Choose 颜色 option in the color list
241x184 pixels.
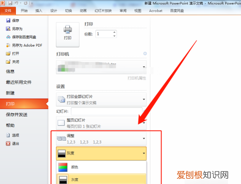(102, 167)
